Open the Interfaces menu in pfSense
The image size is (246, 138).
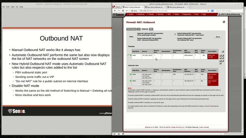point(141,15)
